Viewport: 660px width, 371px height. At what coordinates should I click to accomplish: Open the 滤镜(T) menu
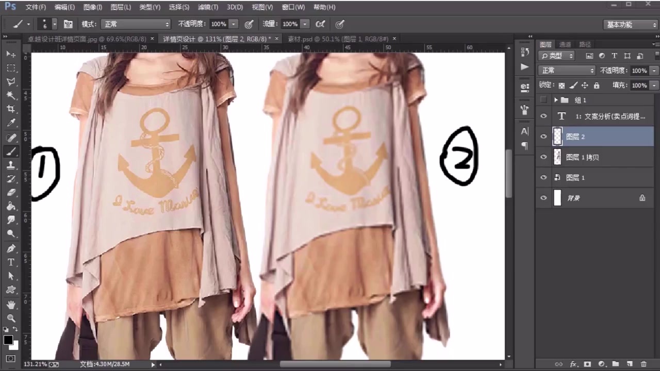[x=208, y=7]
